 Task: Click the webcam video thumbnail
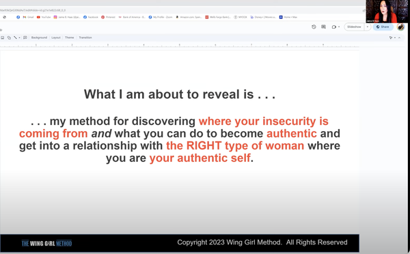[x=387, y=11]
